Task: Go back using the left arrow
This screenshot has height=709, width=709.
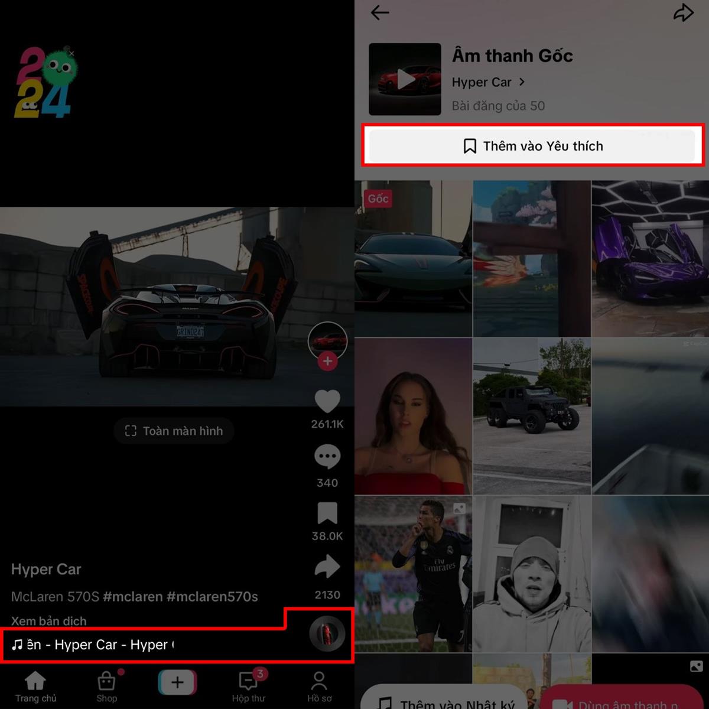Action: click(x=380, y=12)
